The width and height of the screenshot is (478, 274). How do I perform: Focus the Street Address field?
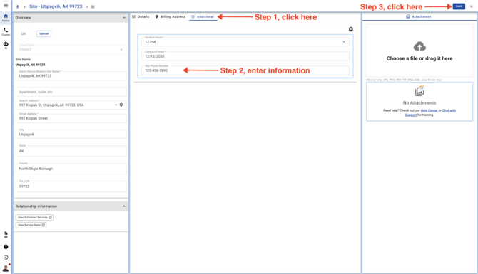tap(71, 118)
